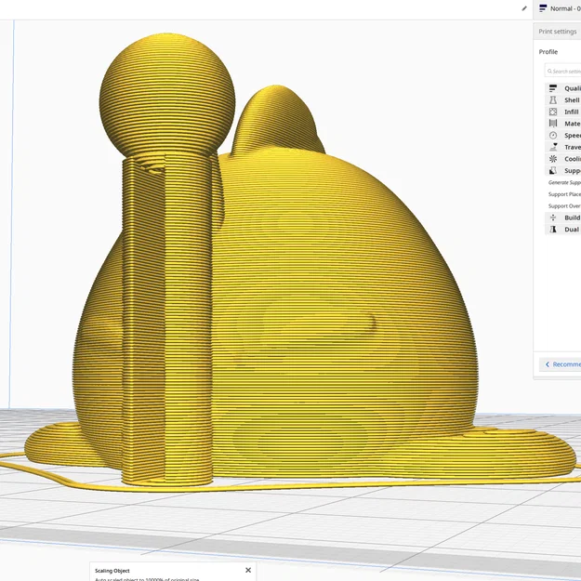The image size is (581, 581).
Task: Expand the Cooling settings category
Action: [563, 159]
